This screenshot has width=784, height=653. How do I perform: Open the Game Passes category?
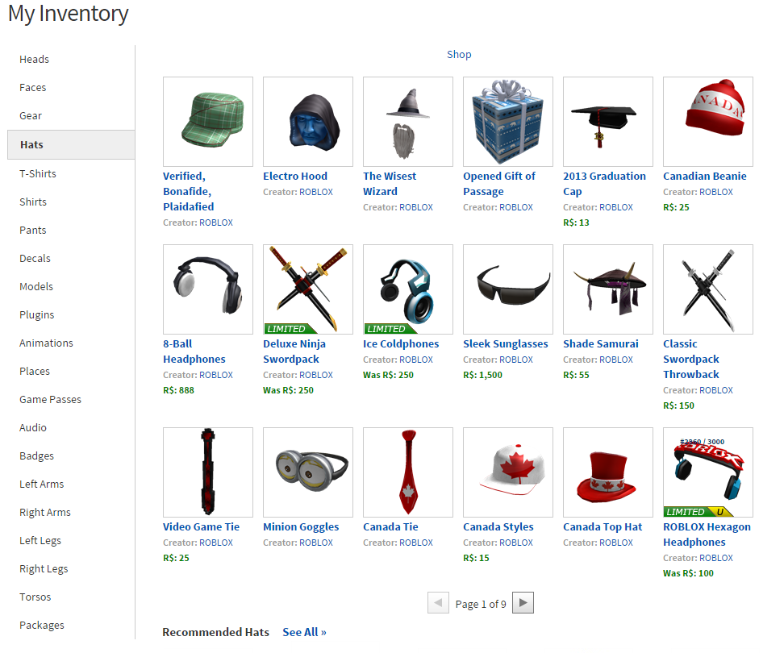(x=50, y=399)
